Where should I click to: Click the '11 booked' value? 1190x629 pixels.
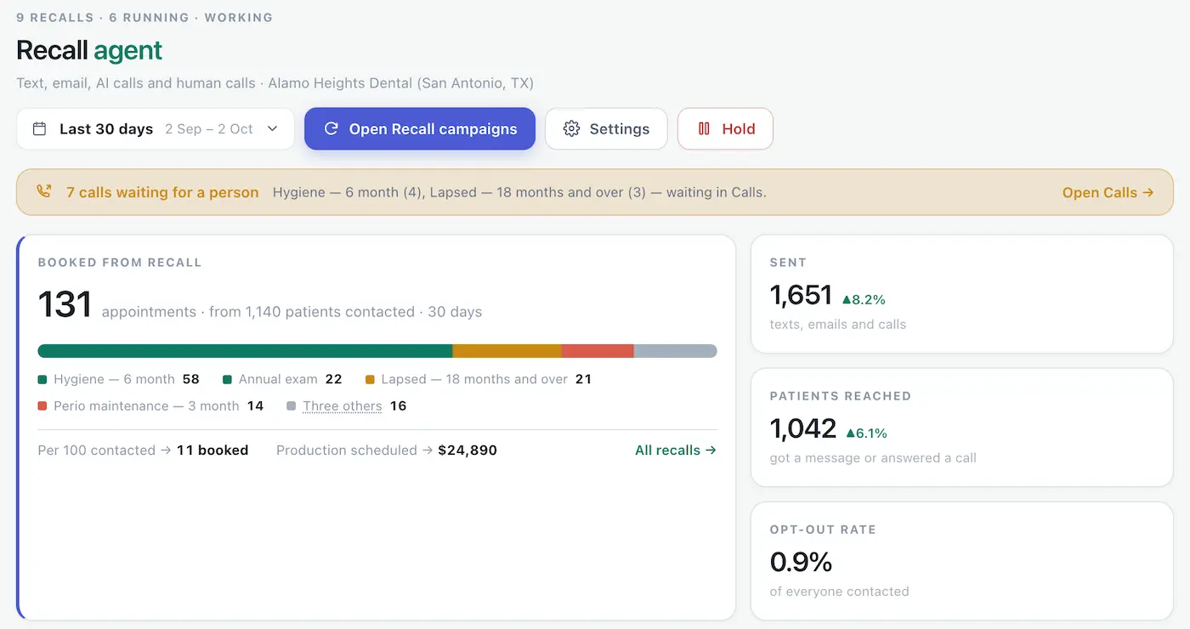212,450
